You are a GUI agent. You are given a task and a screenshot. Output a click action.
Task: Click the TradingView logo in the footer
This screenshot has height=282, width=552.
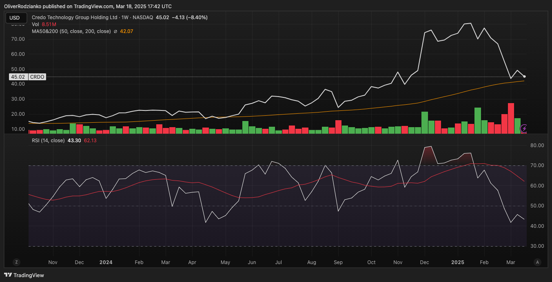(x=22, y=275)
